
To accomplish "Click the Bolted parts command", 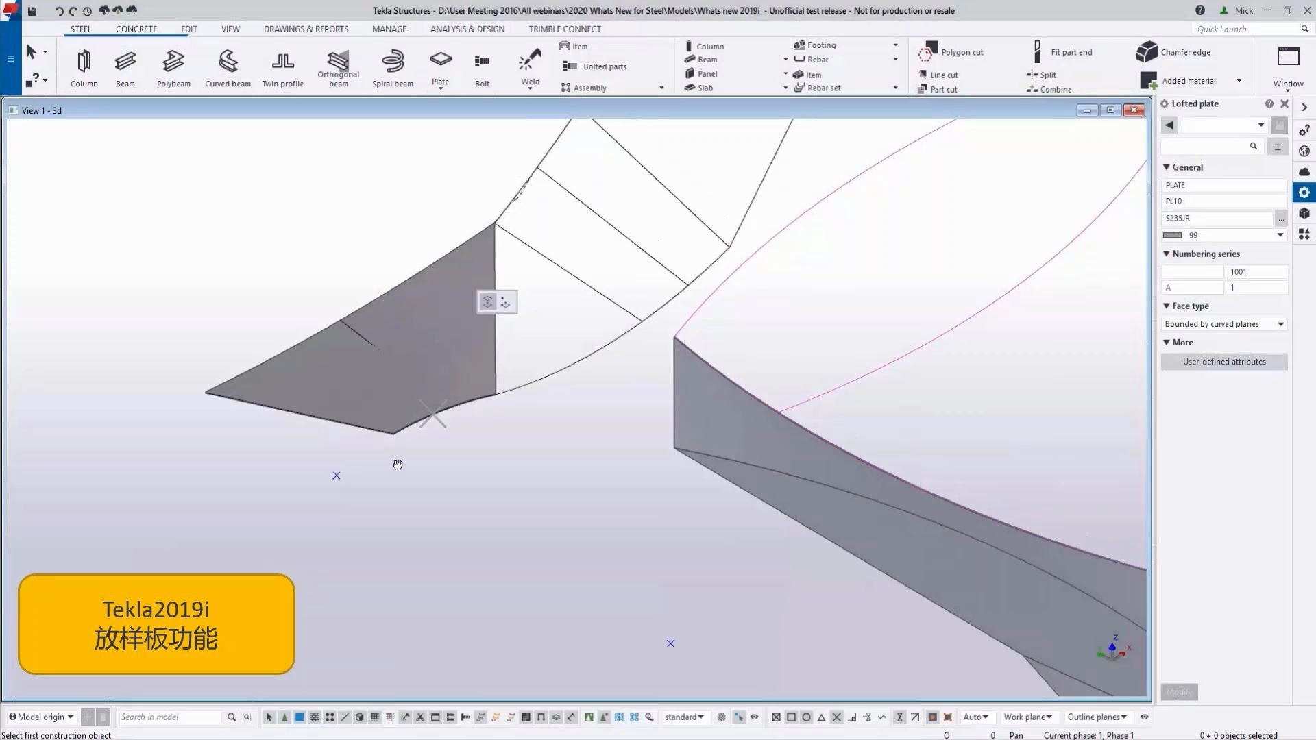I will 595,66.
